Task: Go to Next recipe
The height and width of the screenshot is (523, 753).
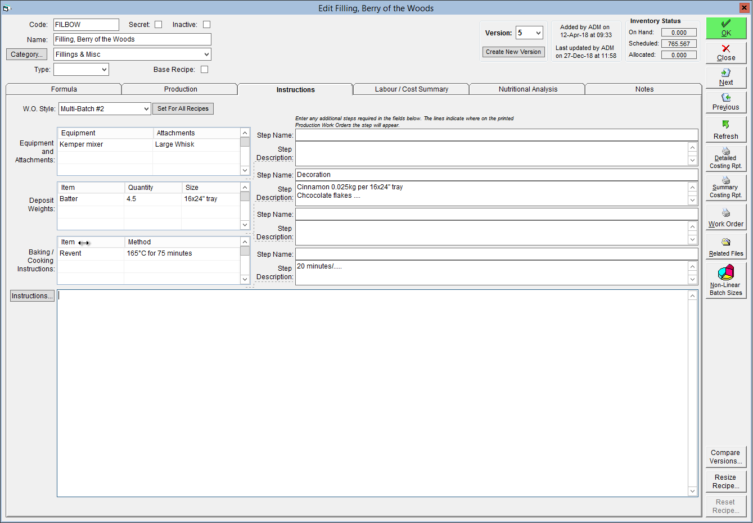Action: click(x=726, y=78)
